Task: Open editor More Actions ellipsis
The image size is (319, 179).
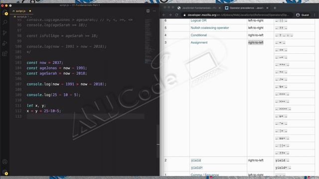Action: pyautogui.click(x=154, y=11)
